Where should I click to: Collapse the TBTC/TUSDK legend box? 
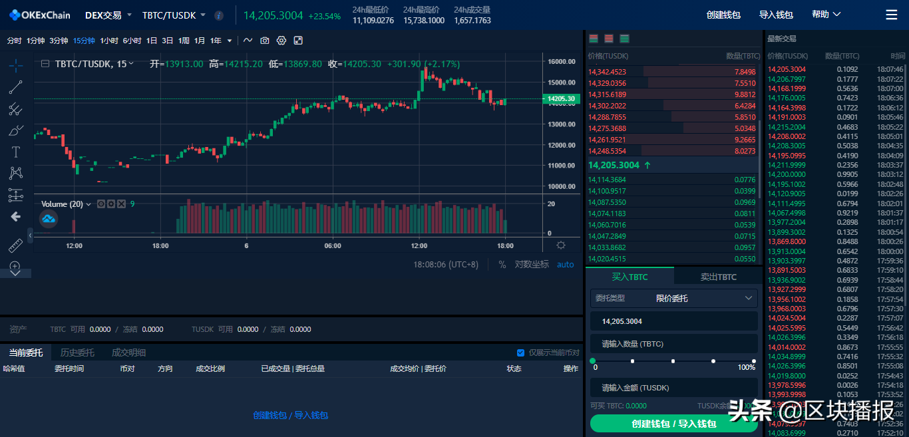pos(45,64)
